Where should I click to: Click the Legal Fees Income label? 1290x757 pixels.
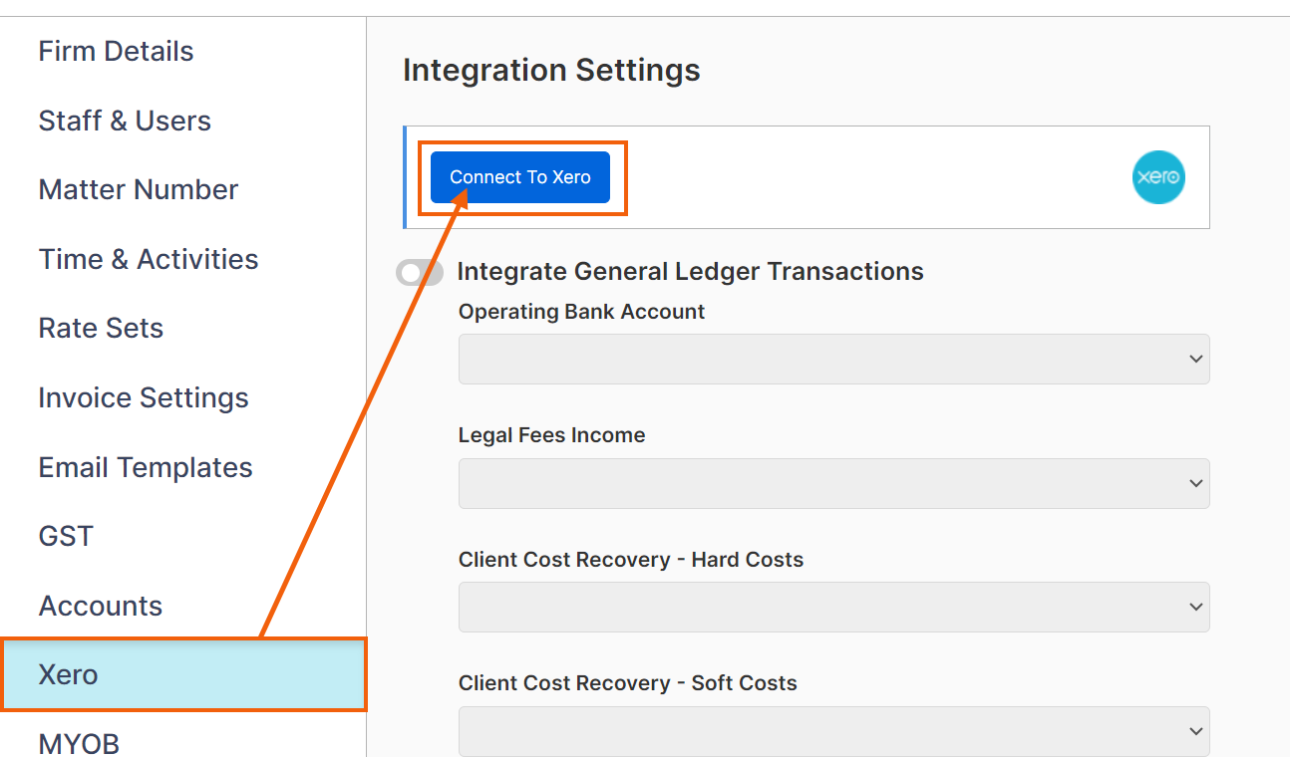[551, 435]
